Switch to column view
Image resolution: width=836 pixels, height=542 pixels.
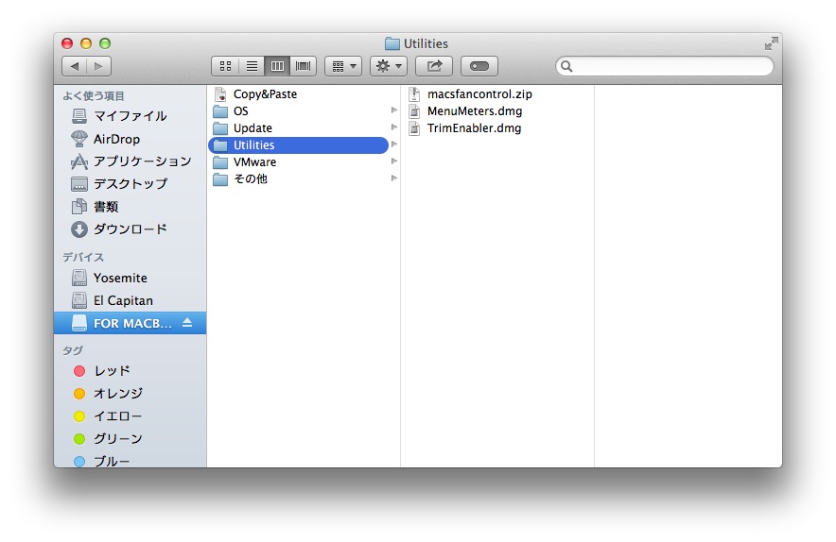click(277, 66)
